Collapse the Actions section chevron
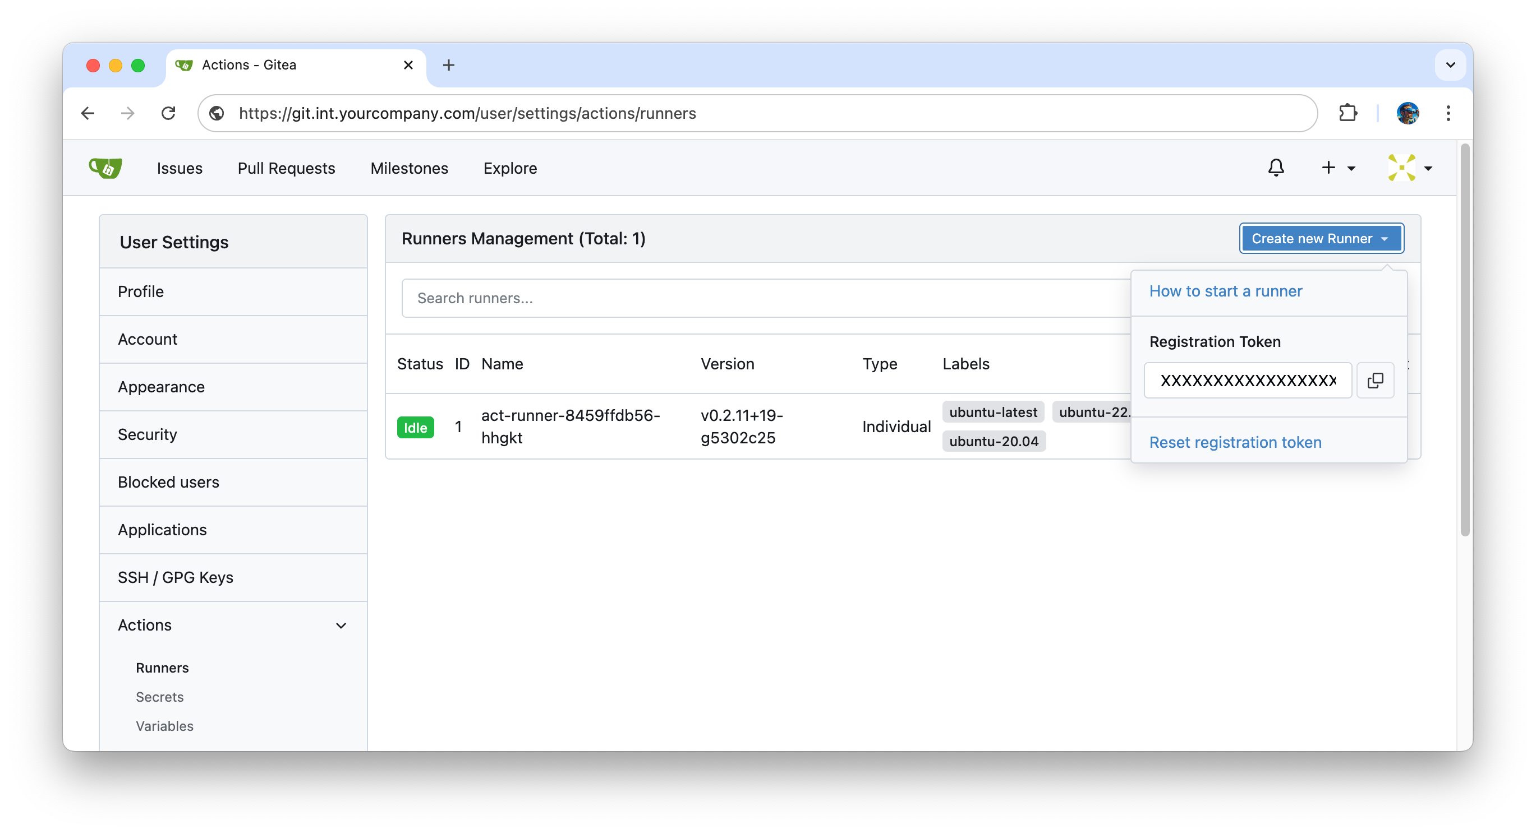Image resolution: width=1536 pixels, height=834 pixels. [x=341, y=625]
